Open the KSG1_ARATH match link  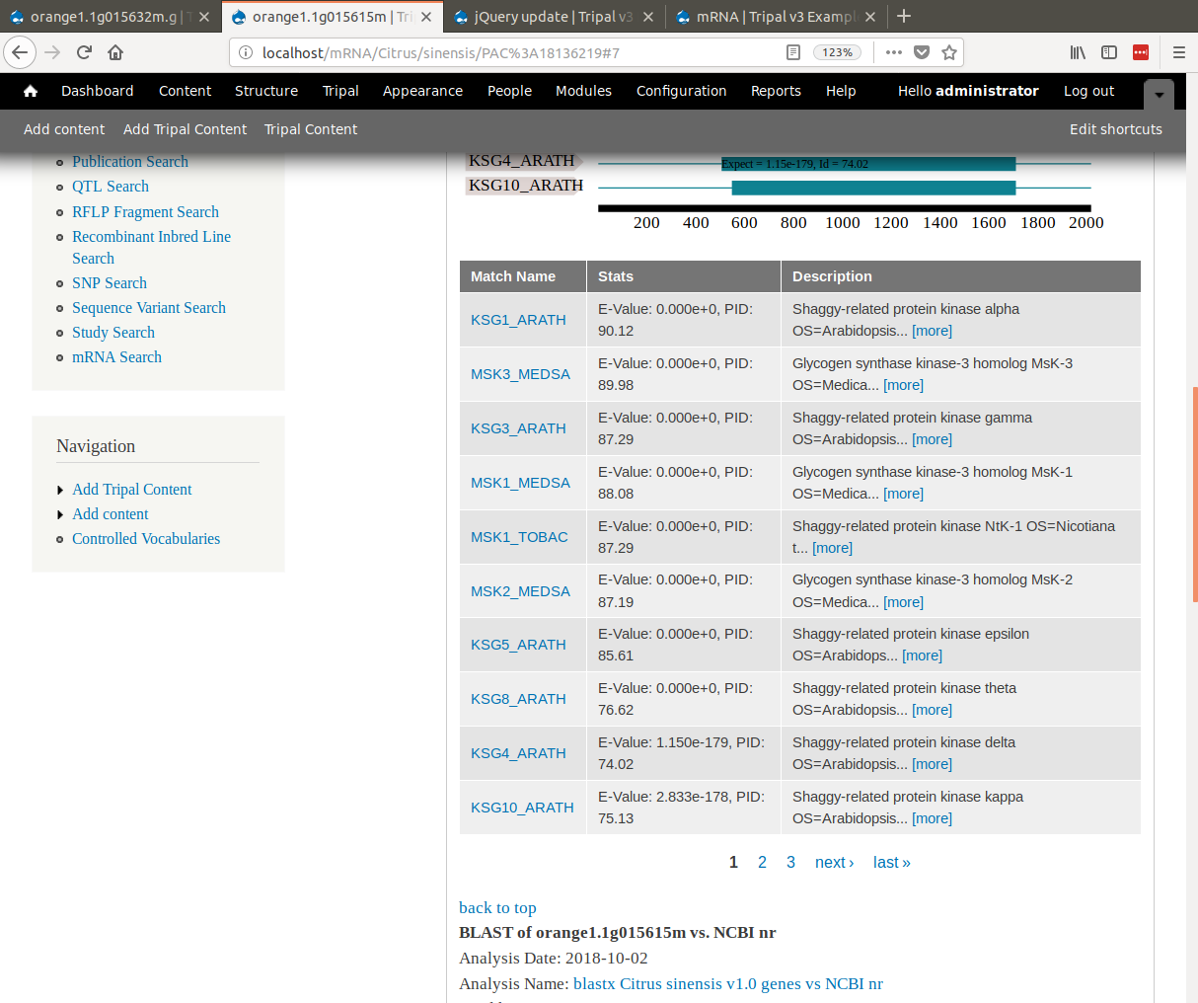518,320
